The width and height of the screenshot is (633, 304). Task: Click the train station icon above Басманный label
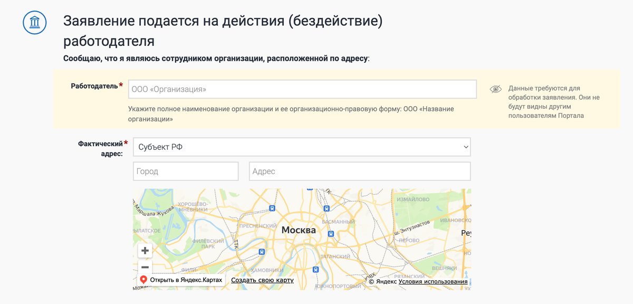click(327, 208)
